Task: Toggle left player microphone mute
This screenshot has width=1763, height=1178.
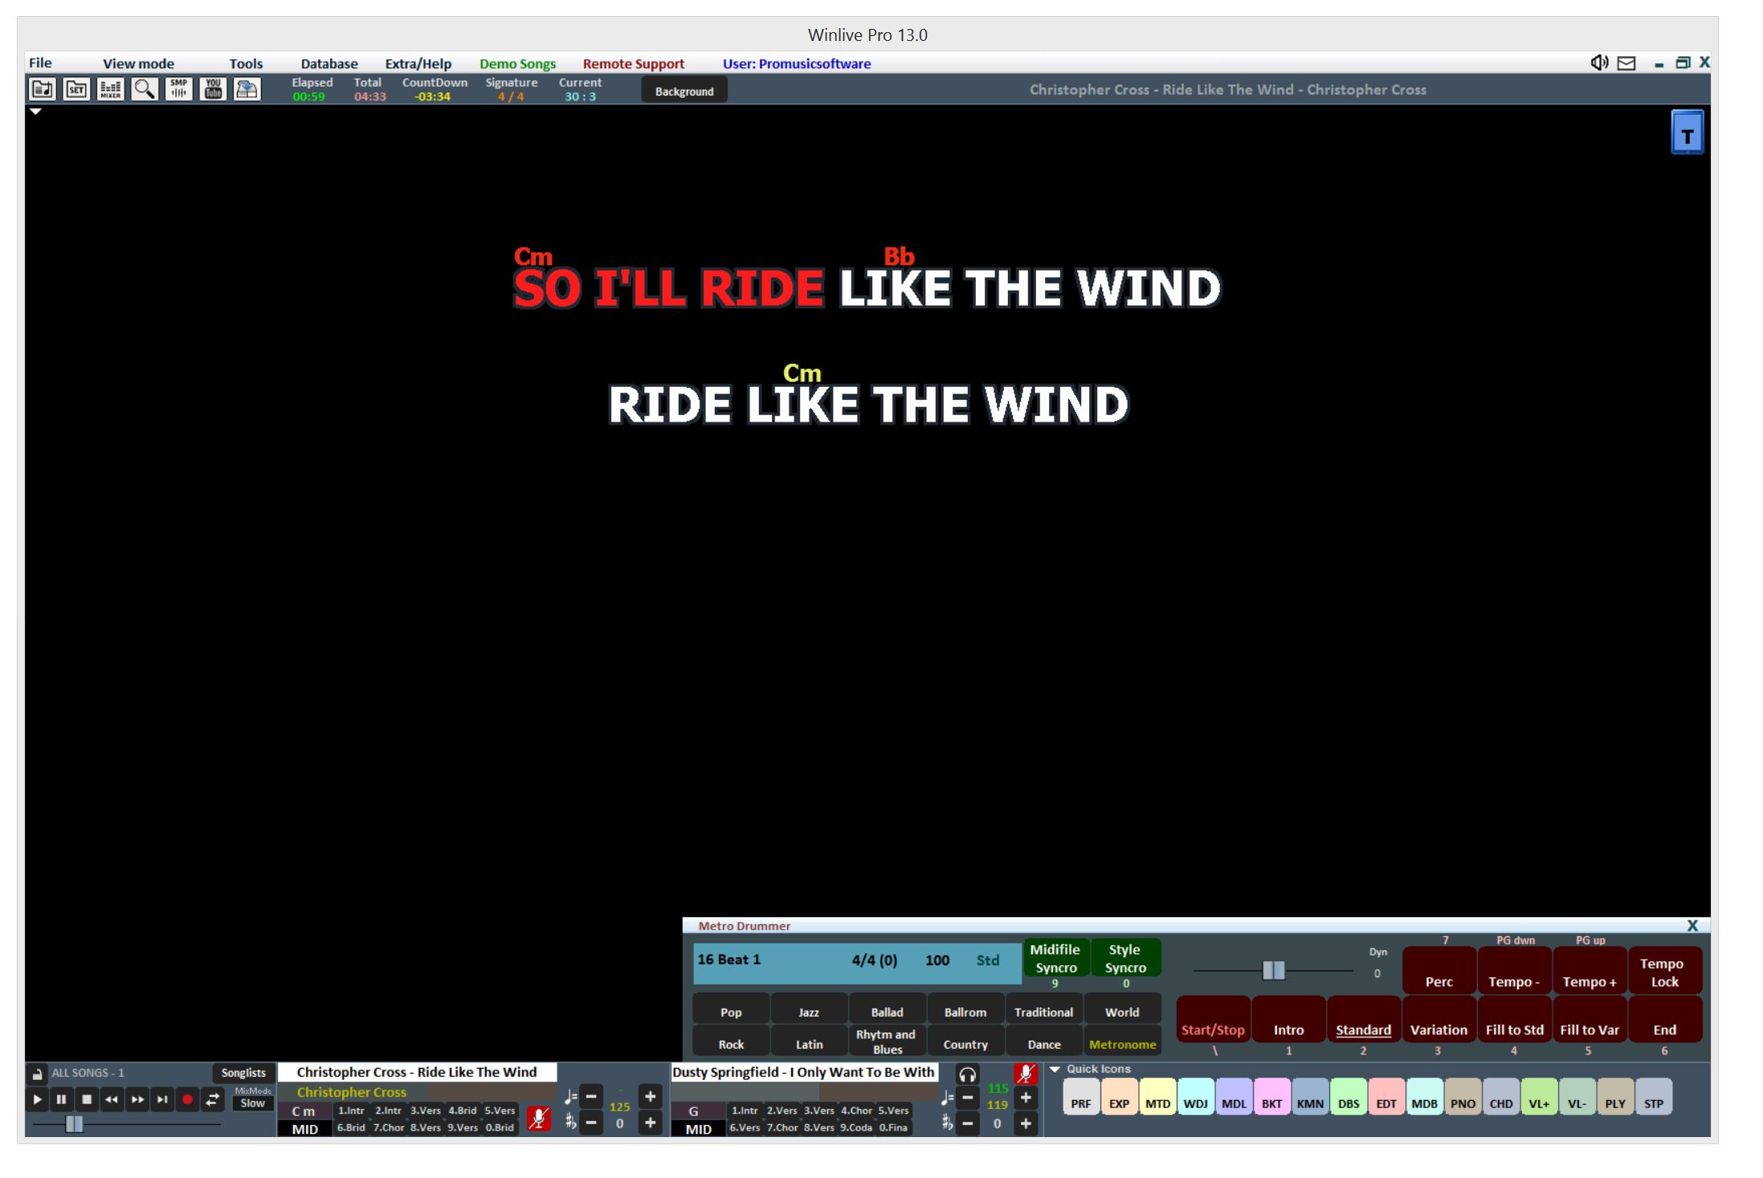Action: (x=538, y=1118)
